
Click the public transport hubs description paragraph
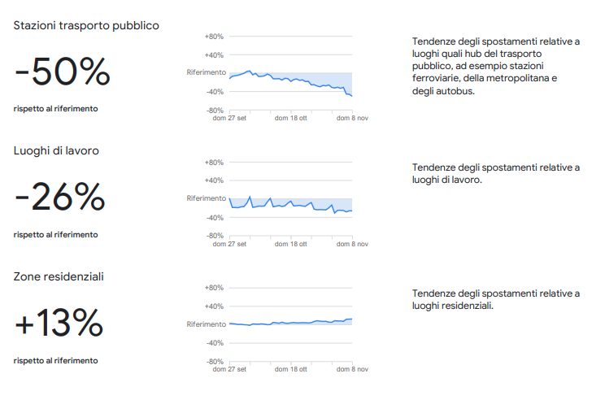496,66
